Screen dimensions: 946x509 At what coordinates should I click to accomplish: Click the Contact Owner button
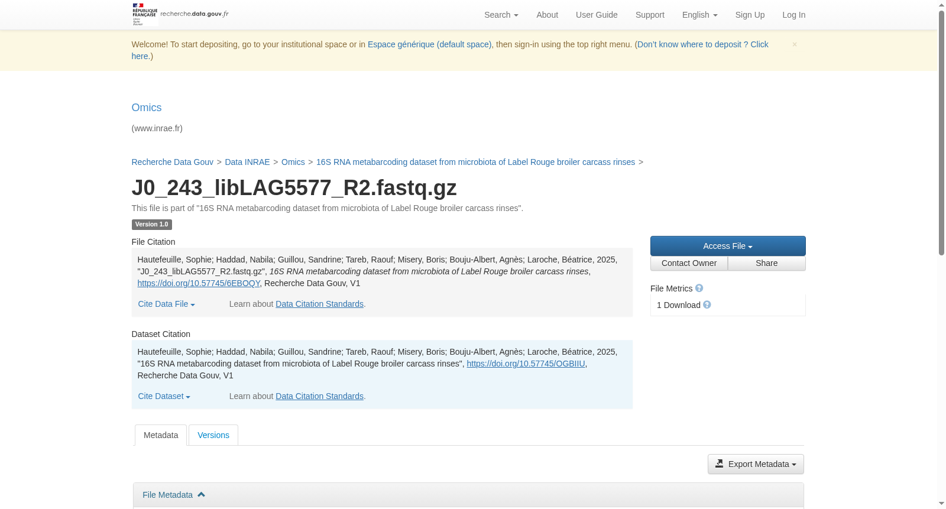pos(689,263)
